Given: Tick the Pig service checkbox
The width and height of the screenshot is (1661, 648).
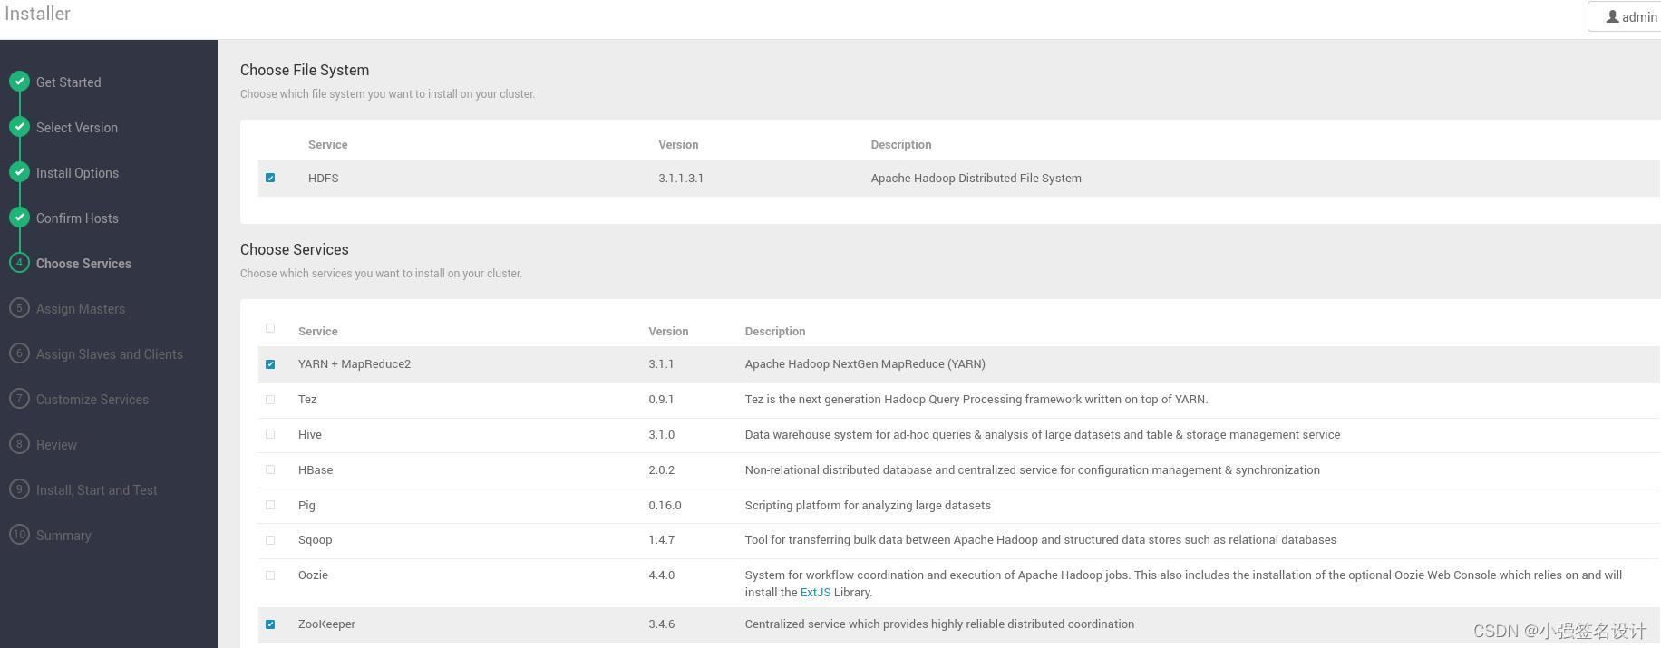Looking at the screenshot, I should click(270, 505).
